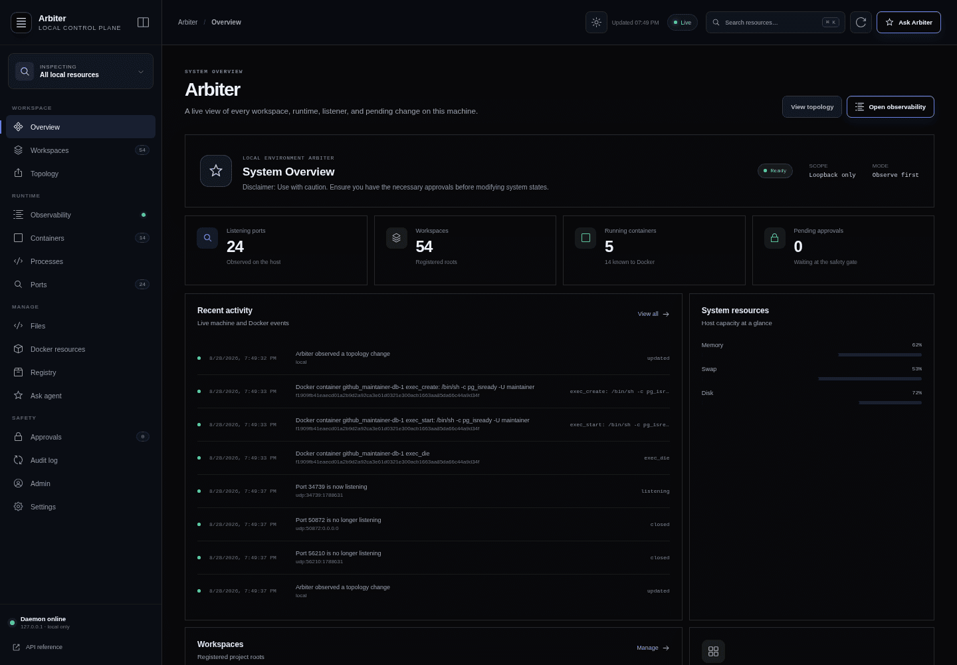Image resolution: width=957 pixels, height=665 pixels.
Task: Navigate to Processes in sidebar
Action: pyautogui.click(x=80, y=261)
